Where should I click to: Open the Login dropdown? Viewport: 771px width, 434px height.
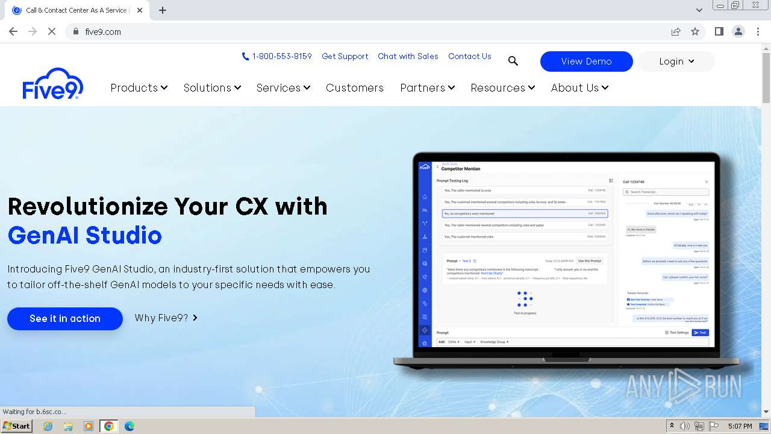(676, 61)
